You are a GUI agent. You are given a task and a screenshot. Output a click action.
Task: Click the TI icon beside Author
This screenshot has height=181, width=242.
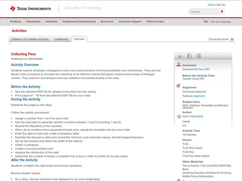click(x=179, y=117)
